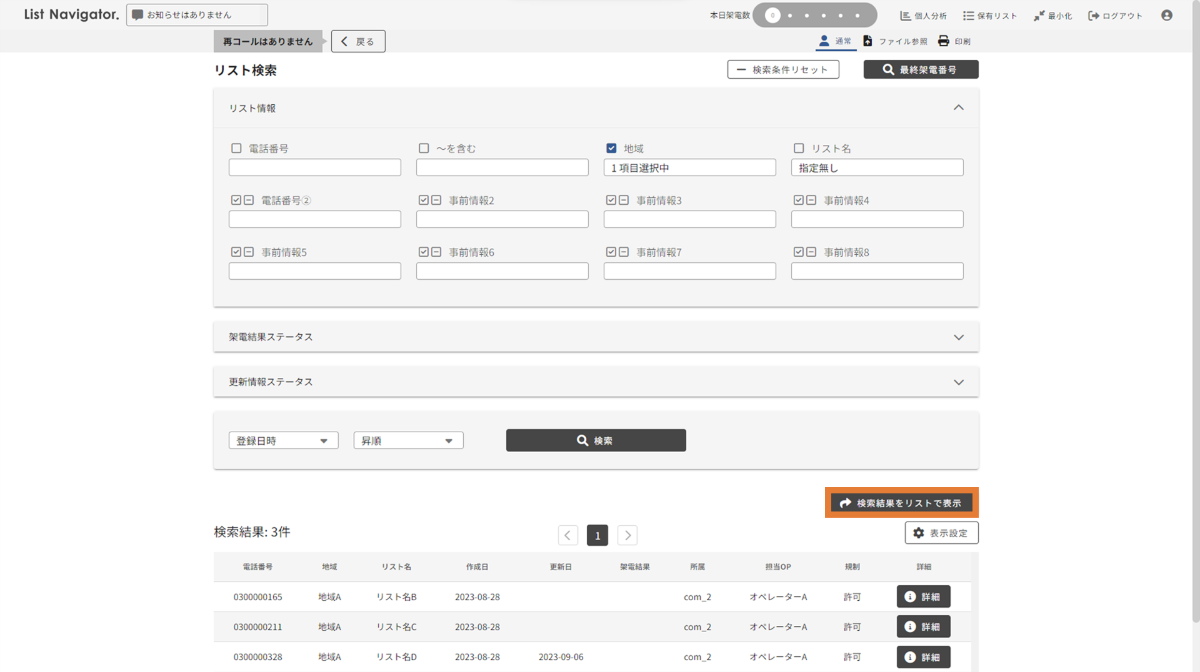The image size is (1200, 672).
Task: Open the 保有リスト held list icon
Action: point(968,16)
